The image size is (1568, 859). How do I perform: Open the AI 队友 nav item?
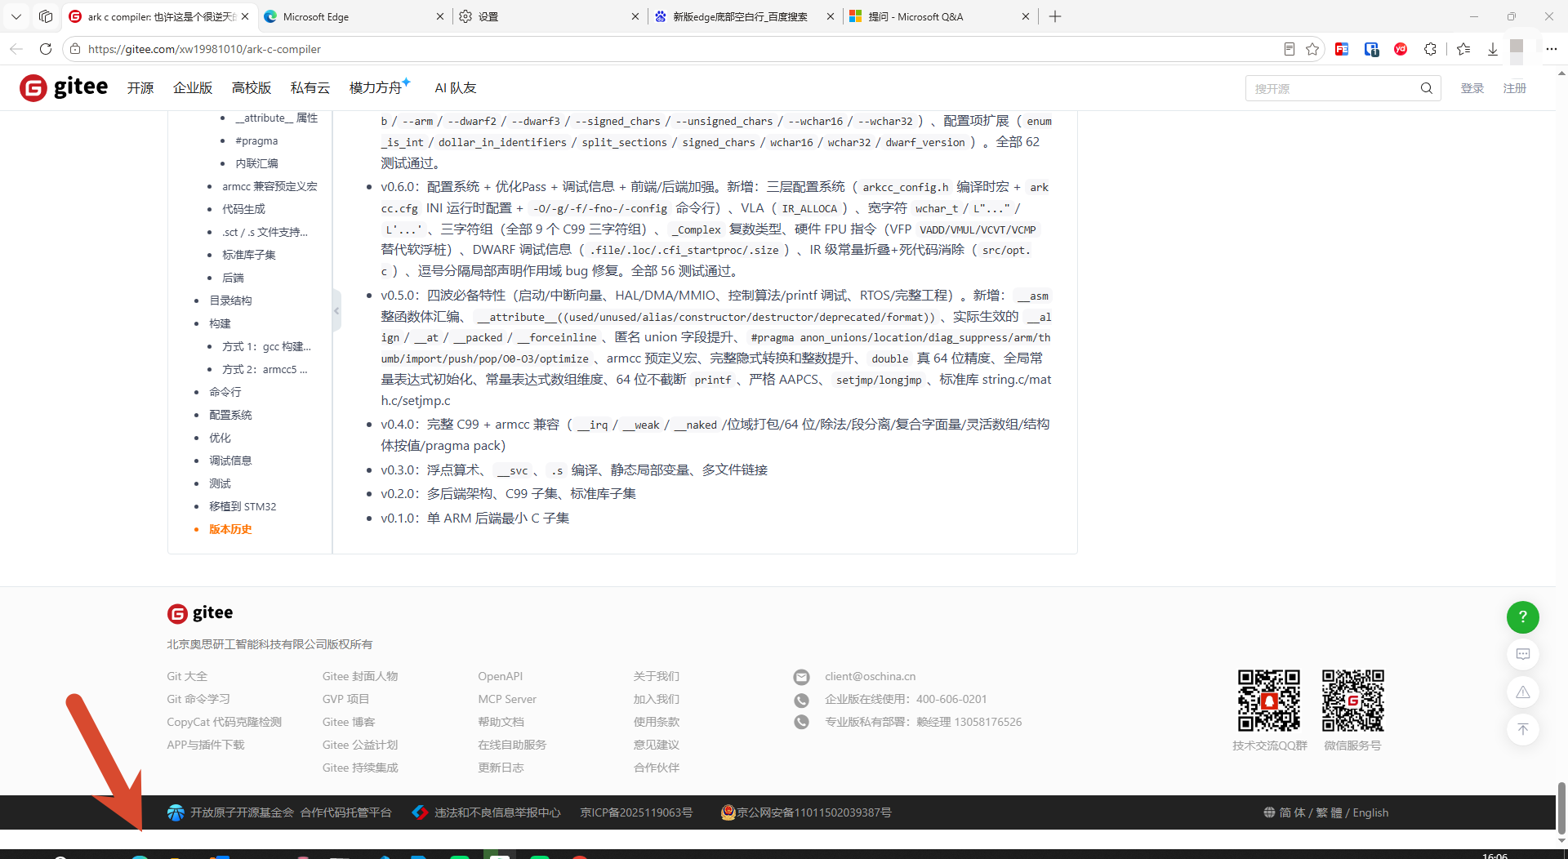pyautogui.click(x=456, y=88)
